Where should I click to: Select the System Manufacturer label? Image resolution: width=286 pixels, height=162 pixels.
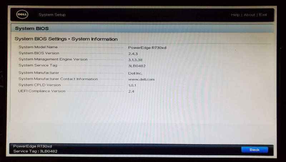point(39,73)
